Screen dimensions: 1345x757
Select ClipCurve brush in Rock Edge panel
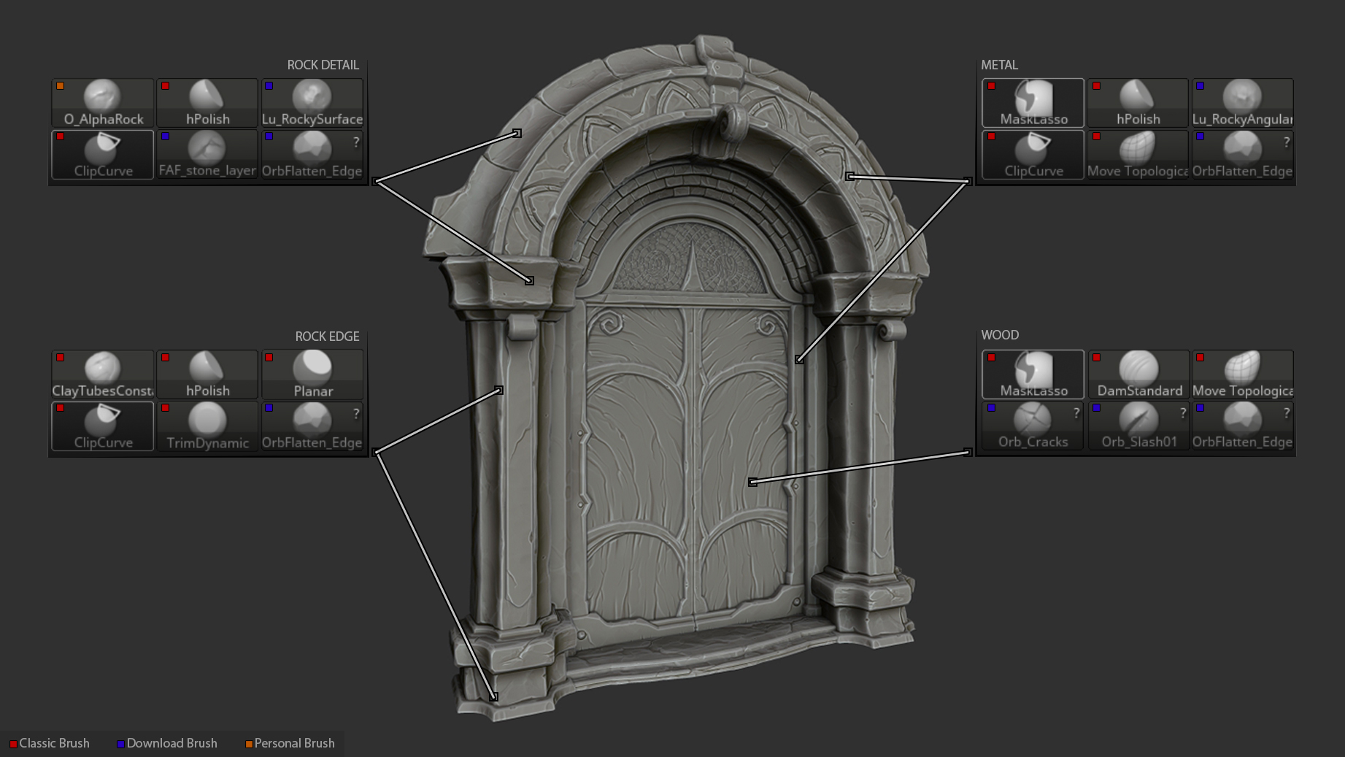[103, 426]
